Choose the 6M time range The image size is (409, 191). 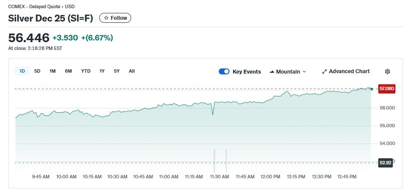point(68,71)
